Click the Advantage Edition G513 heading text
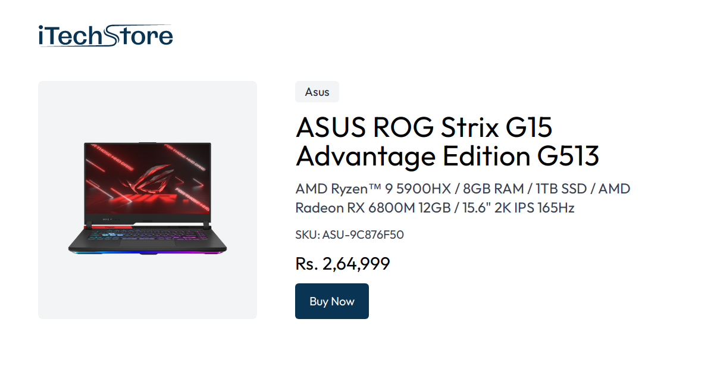714x375 pixels. pos(447,156)
